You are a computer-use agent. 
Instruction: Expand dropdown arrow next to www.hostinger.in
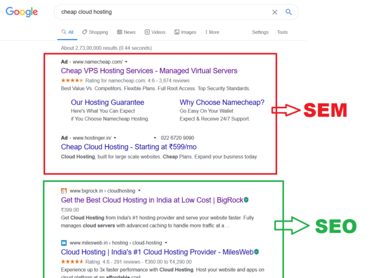[x=115, y=138]
